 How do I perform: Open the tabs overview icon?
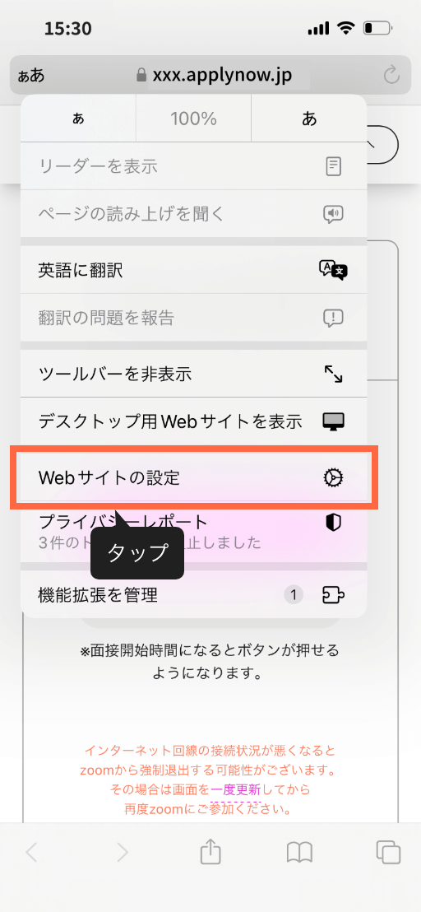pyautogui.click(x=388, y=852)
